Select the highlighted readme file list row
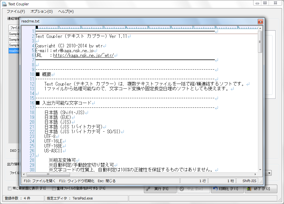This screenshot has width=284, height=204. click(14, 51)
